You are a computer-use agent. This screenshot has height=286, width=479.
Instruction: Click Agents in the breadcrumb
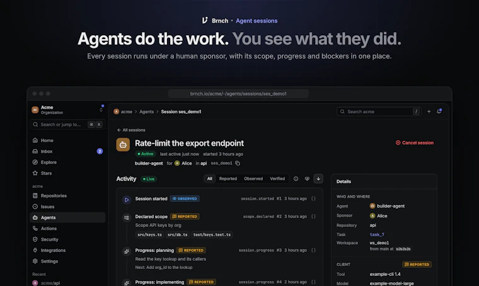[147, 112]
